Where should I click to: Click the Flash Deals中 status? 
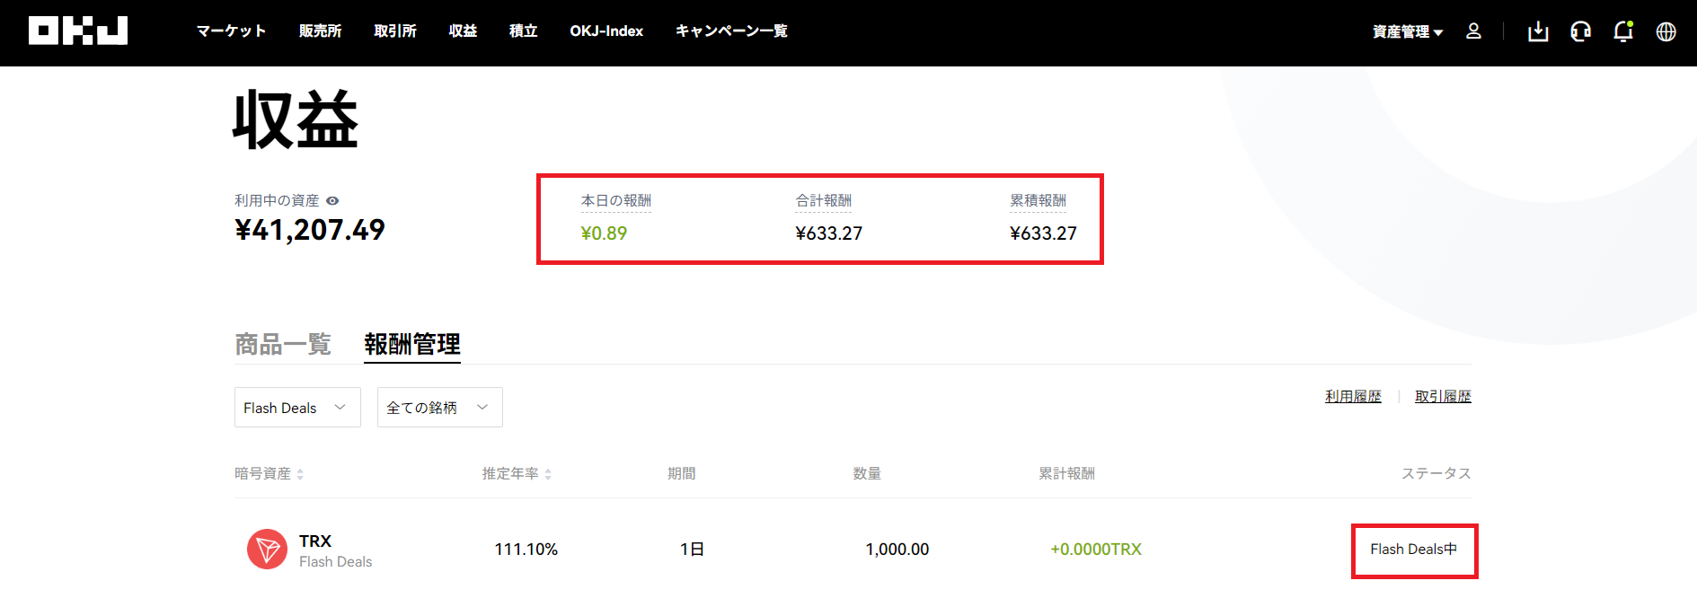point(1414,550)
